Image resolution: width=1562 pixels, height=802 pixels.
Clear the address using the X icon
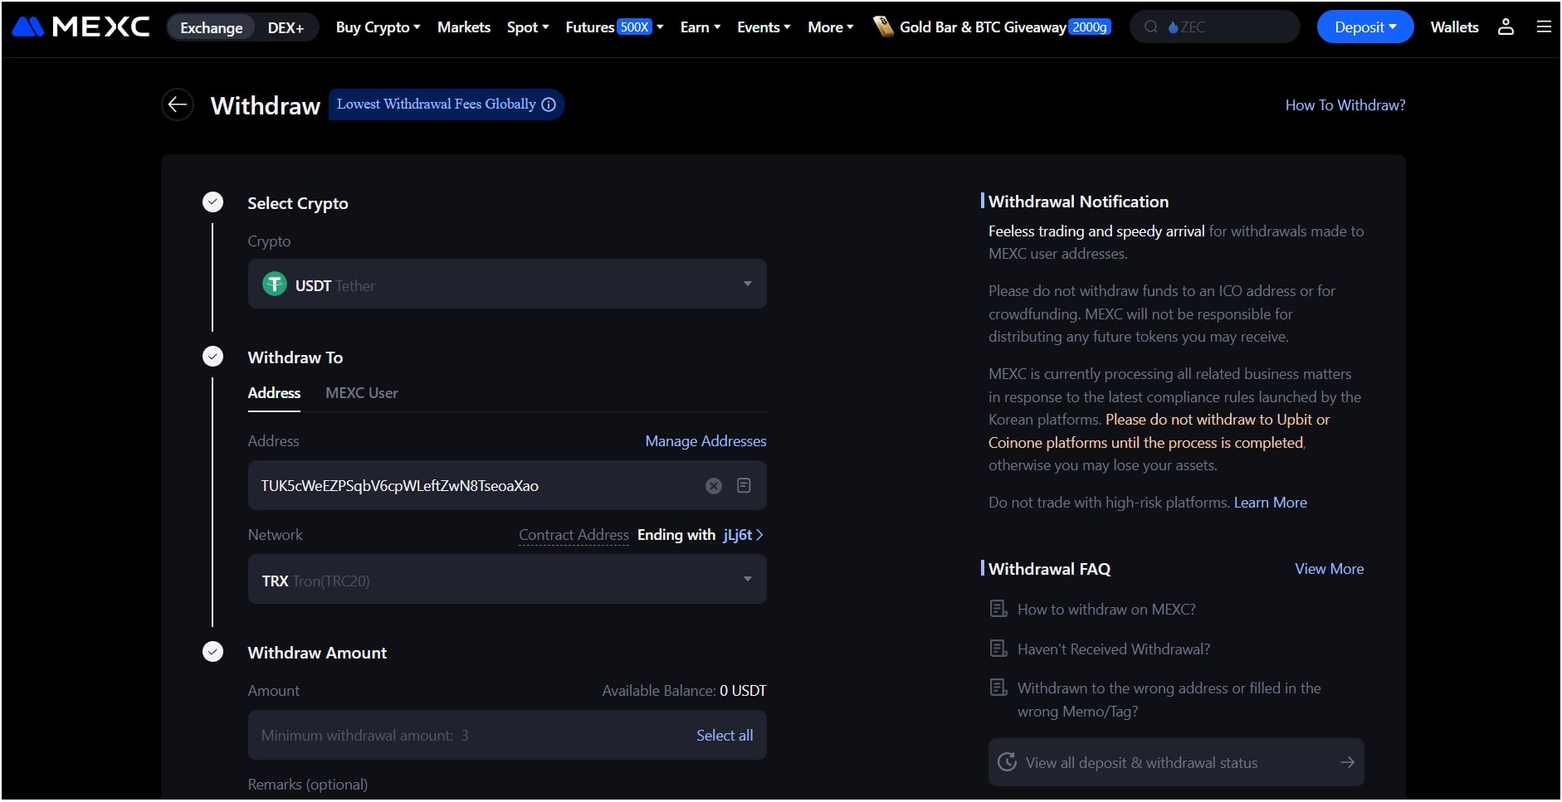pyautogui.click(x=713, y=486)
